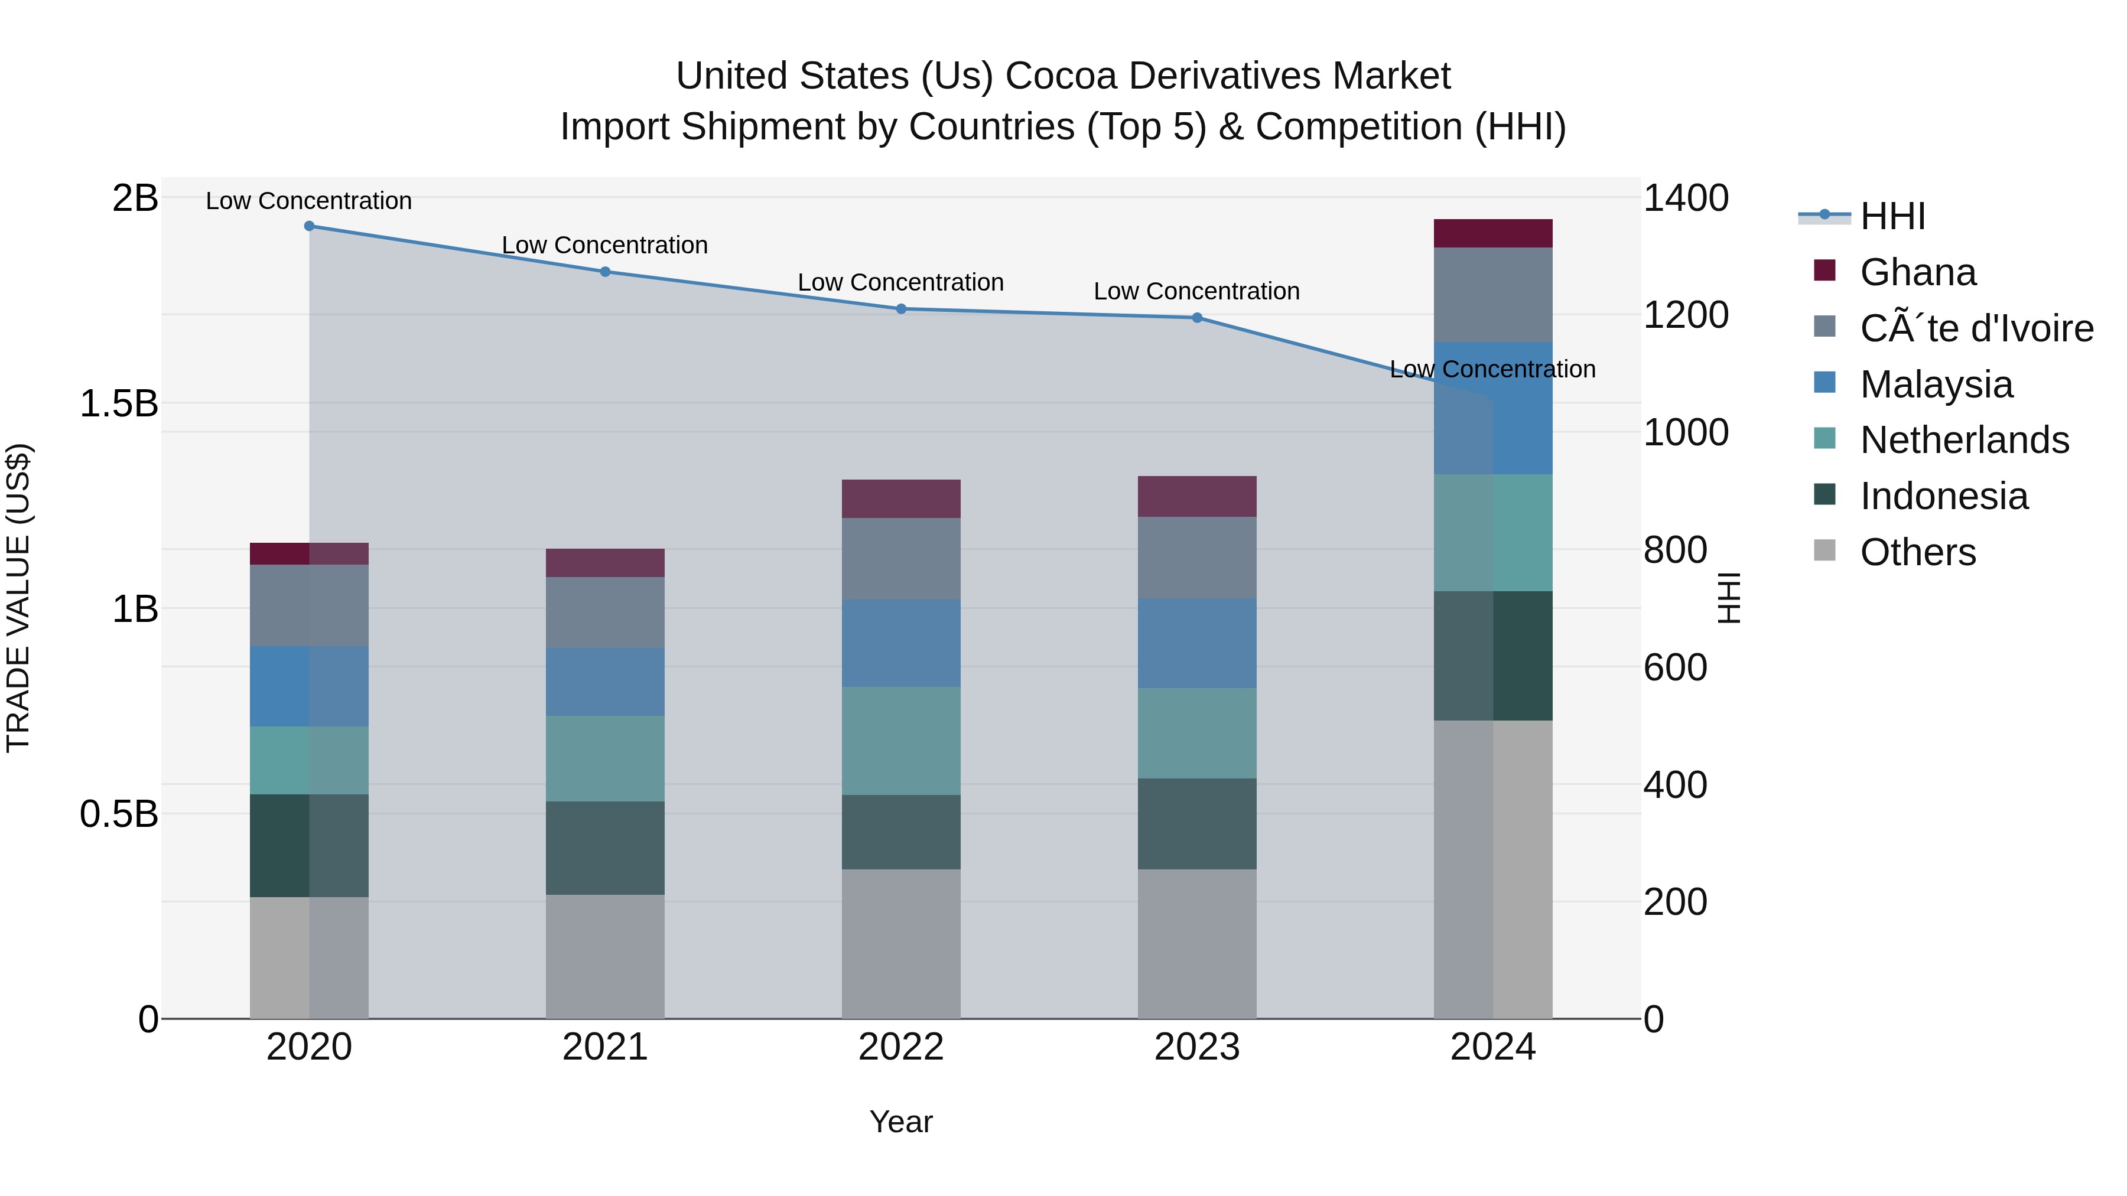Click the Indonesia dark green legend swatch
Viewport: 2127px width, 1196px height.
(1825, 494)
